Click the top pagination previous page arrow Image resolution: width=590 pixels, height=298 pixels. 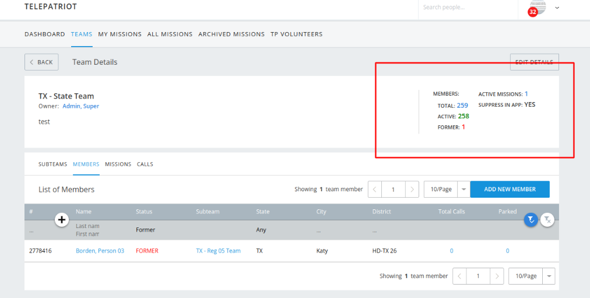tap(374, 190)
